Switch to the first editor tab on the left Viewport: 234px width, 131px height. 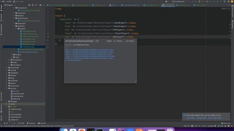(x=58, y=5)
